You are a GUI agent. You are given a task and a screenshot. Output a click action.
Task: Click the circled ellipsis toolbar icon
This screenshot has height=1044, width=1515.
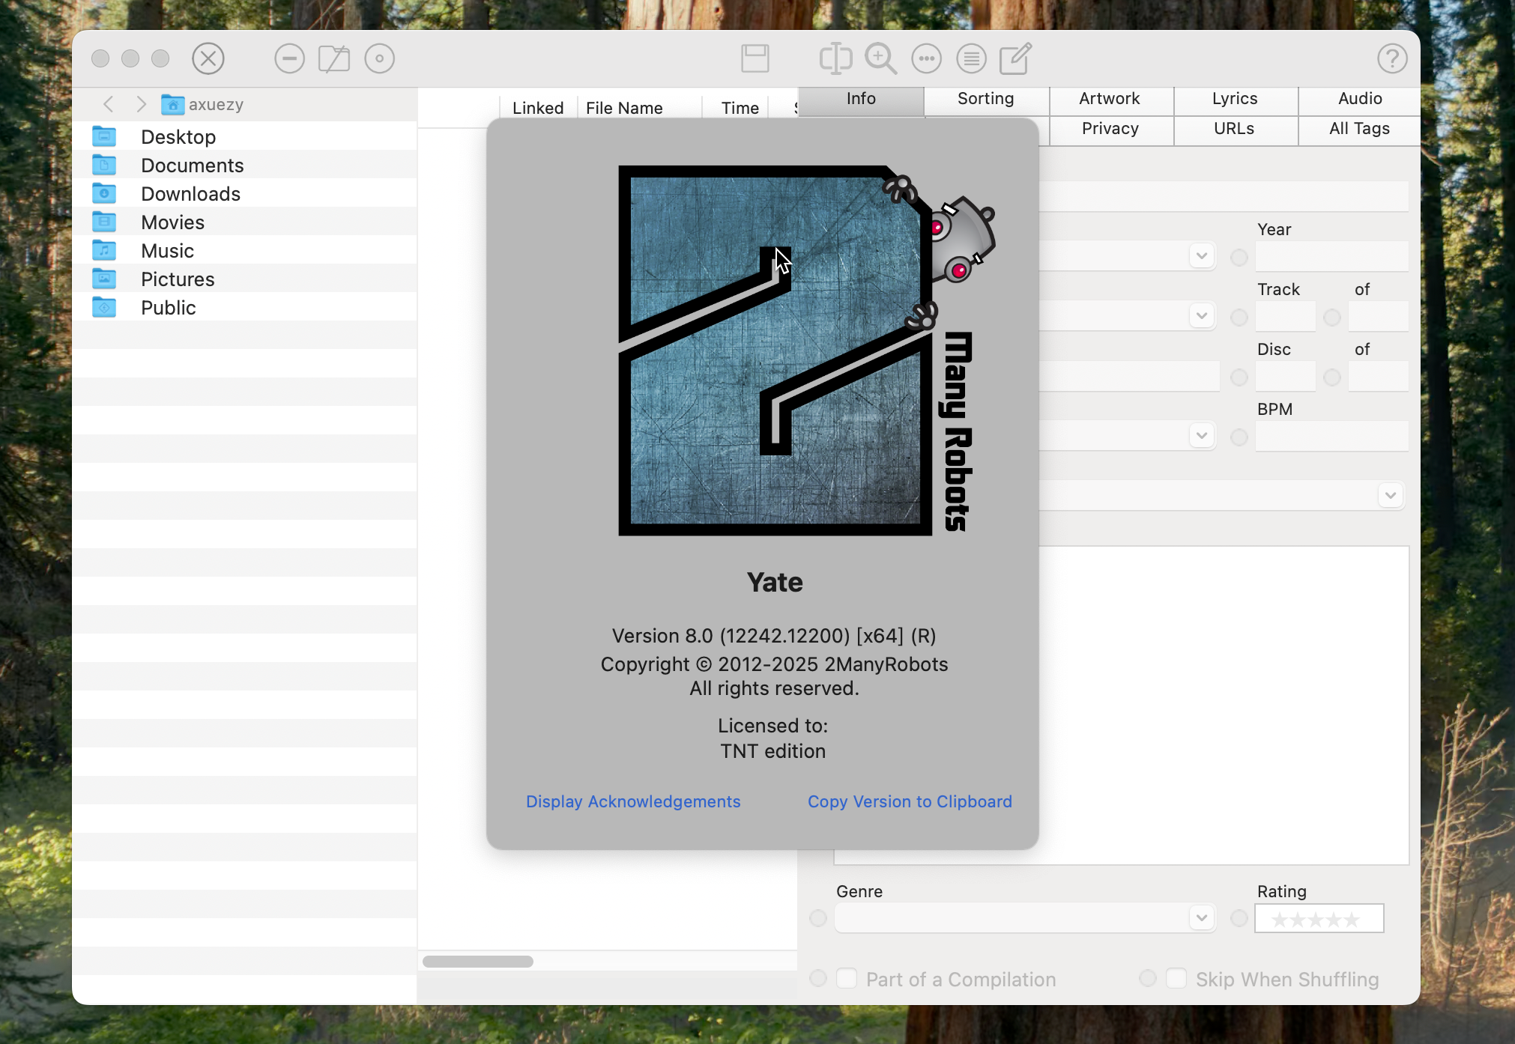click(x=927, y=58)
